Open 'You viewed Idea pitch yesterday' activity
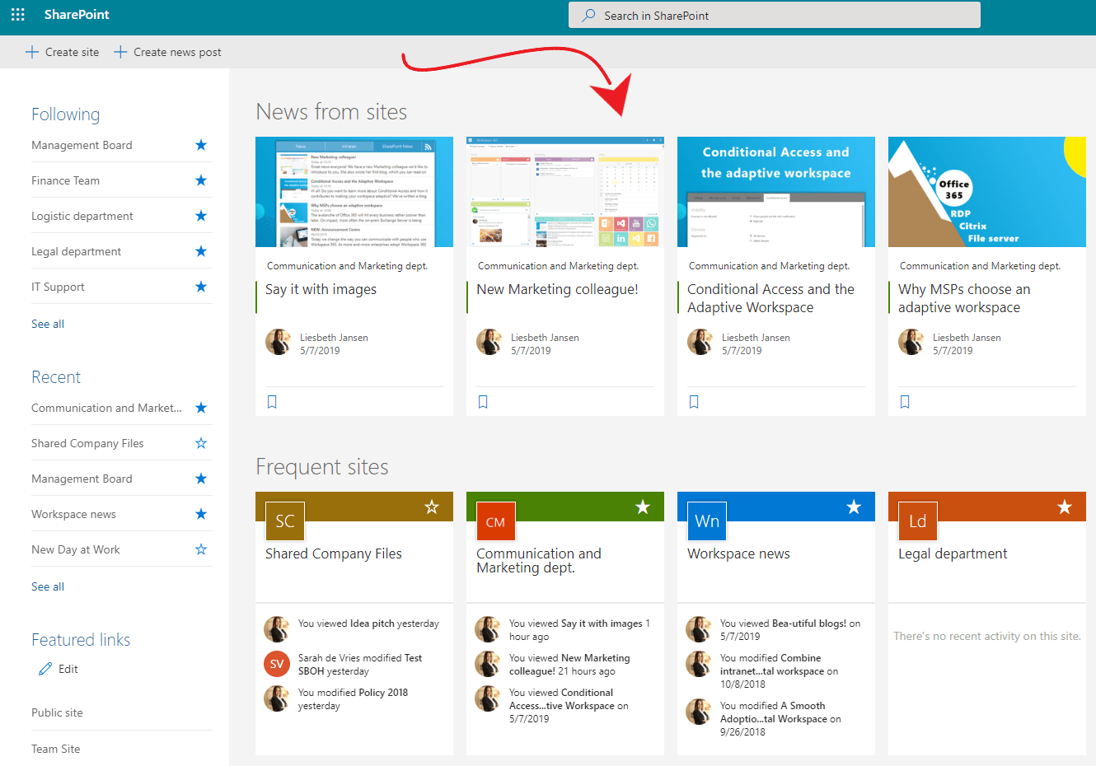 (368, 624)
